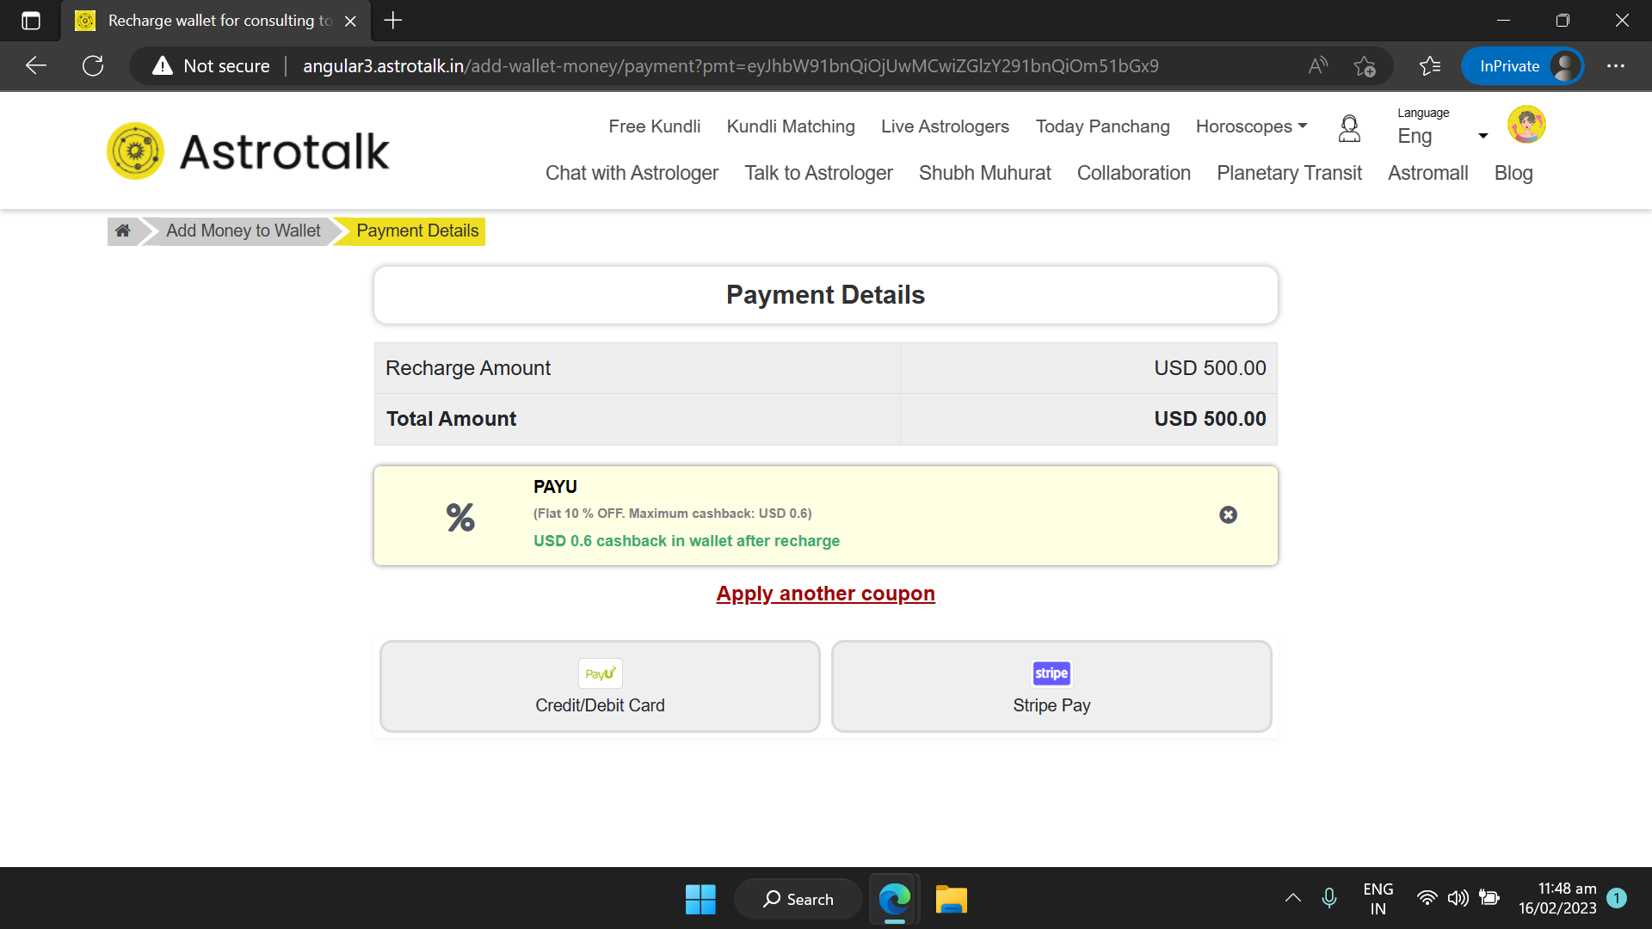Screen dimensions: 1652x929
Task: Expand the Horoscopes dropdown
Action: click(1251, 126)
